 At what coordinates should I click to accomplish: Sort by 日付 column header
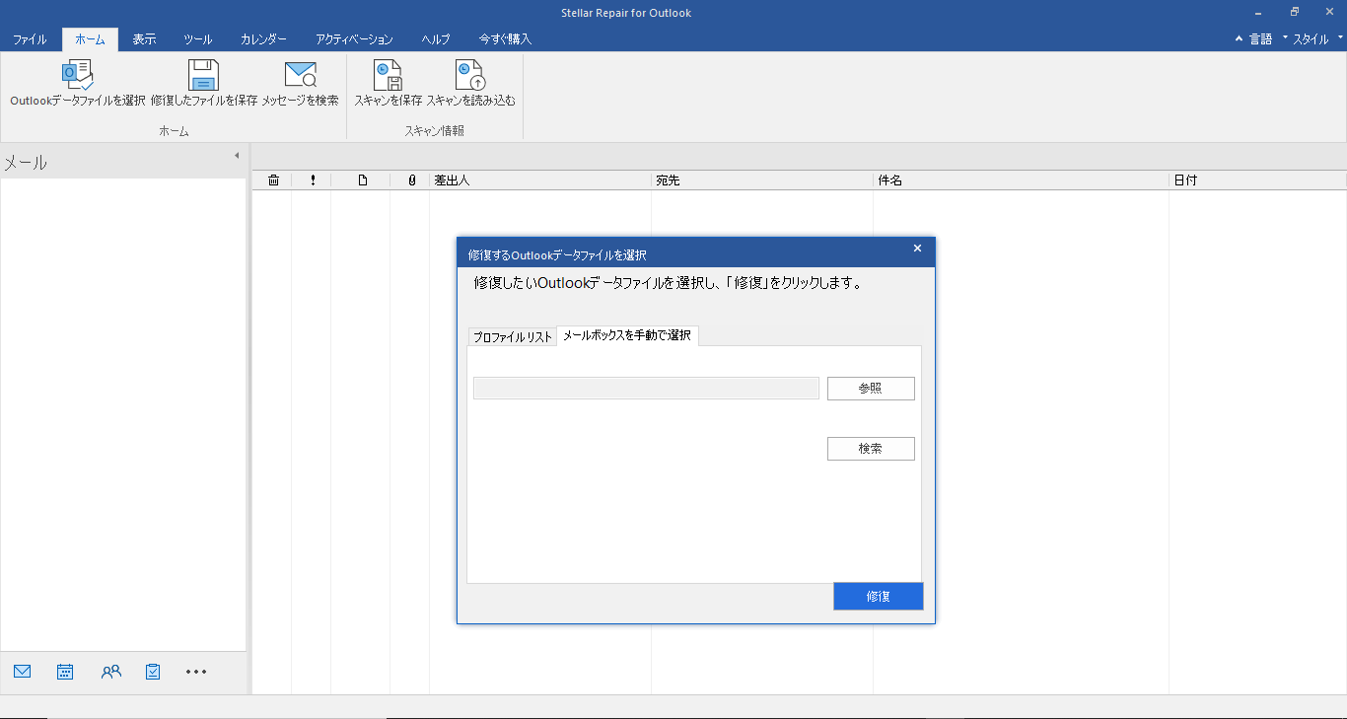pos(1257,180)
